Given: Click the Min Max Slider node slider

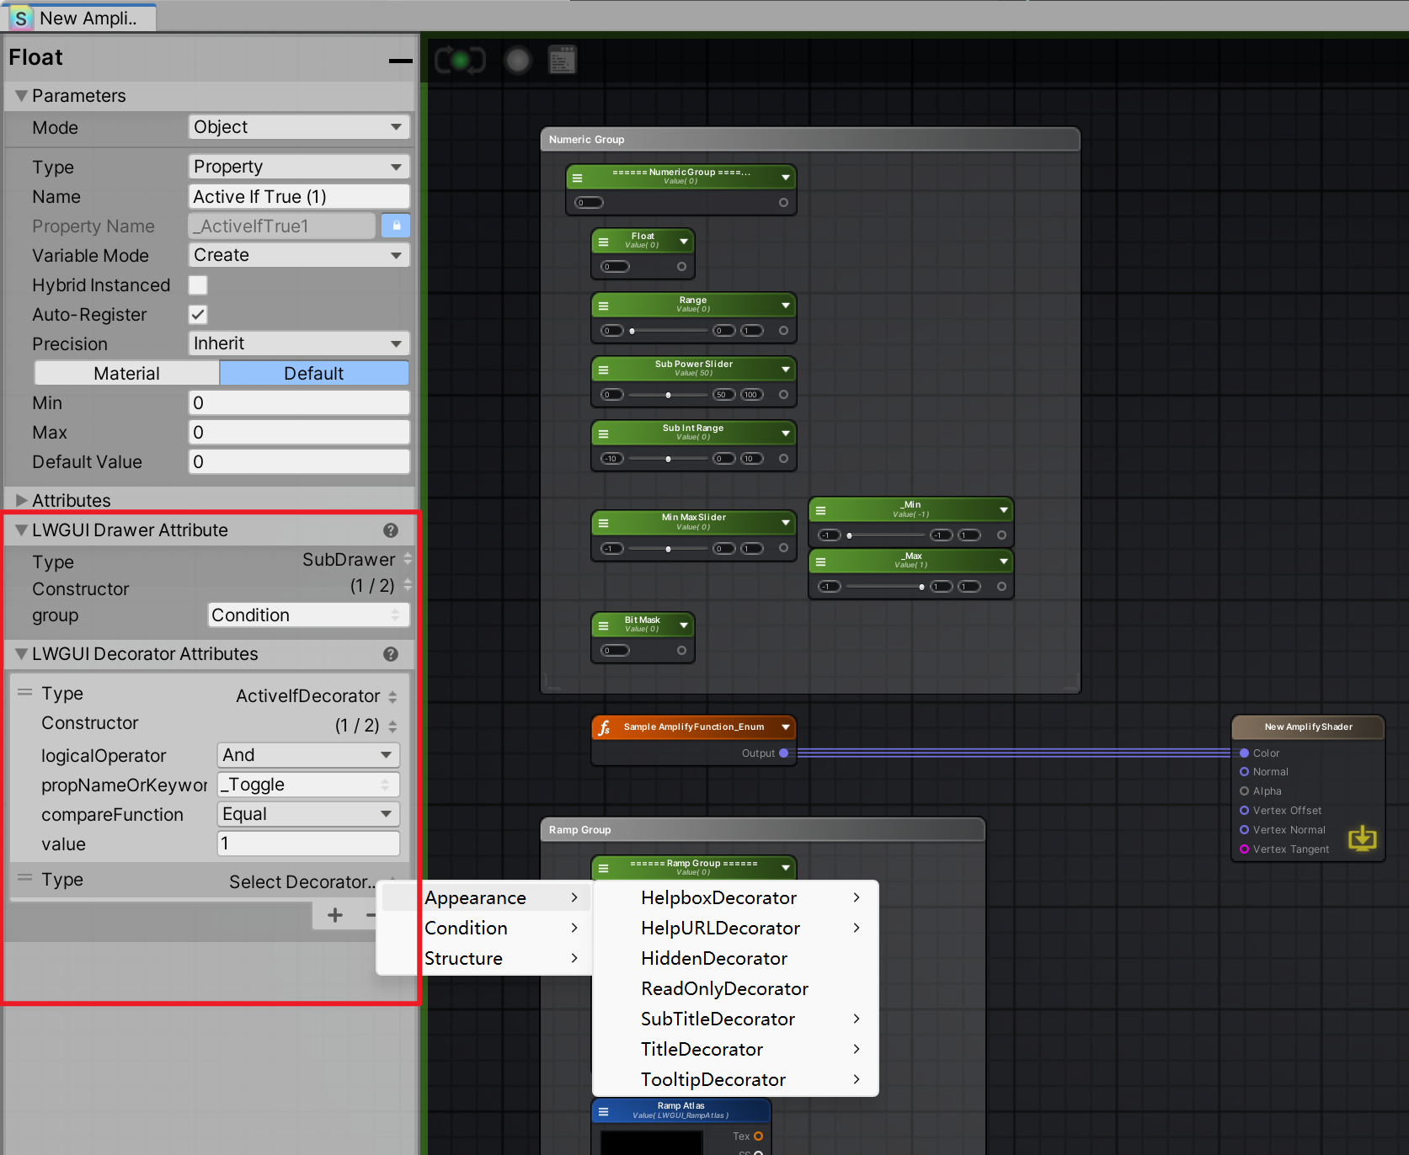Looking at the screenshot, I should coord(669,549).
